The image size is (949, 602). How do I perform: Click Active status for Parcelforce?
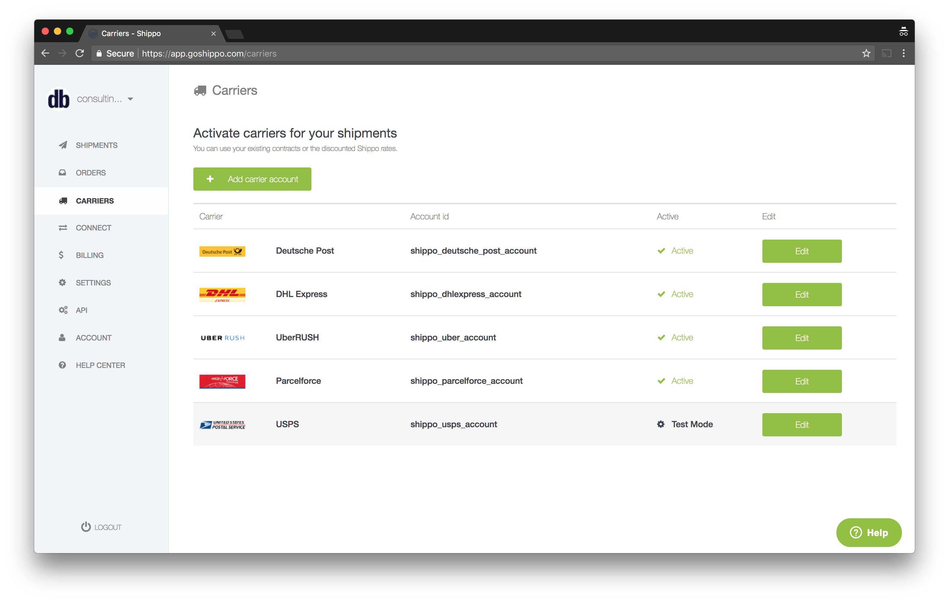[675, 381]
